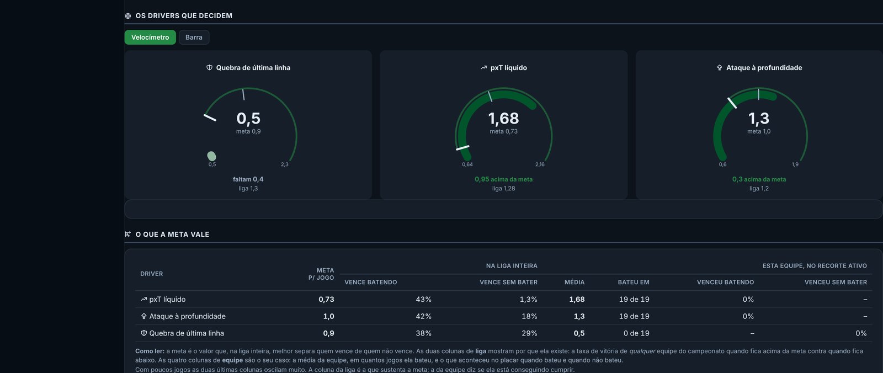
Task: Click the "Na liga inteira" group header
Action: coord(512,266)
